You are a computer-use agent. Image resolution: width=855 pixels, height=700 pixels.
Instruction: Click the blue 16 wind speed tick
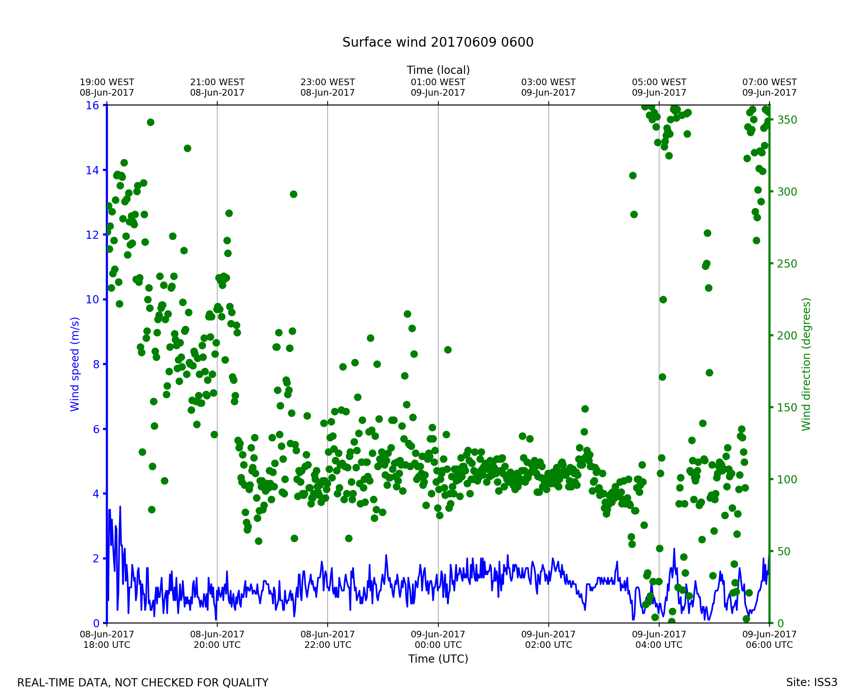(x=92, y=106)
